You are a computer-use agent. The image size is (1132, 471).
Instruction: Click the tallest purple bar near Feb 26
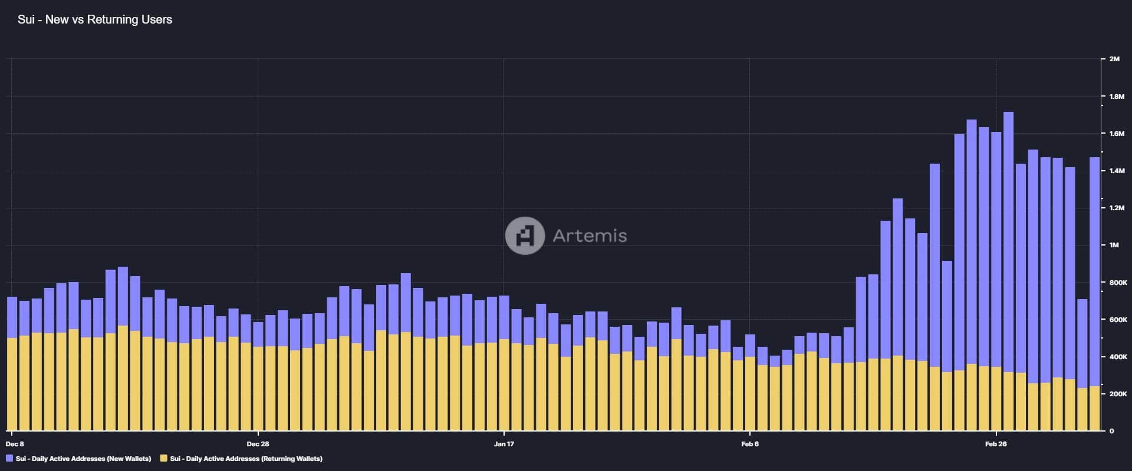(x=1008, y=242)
